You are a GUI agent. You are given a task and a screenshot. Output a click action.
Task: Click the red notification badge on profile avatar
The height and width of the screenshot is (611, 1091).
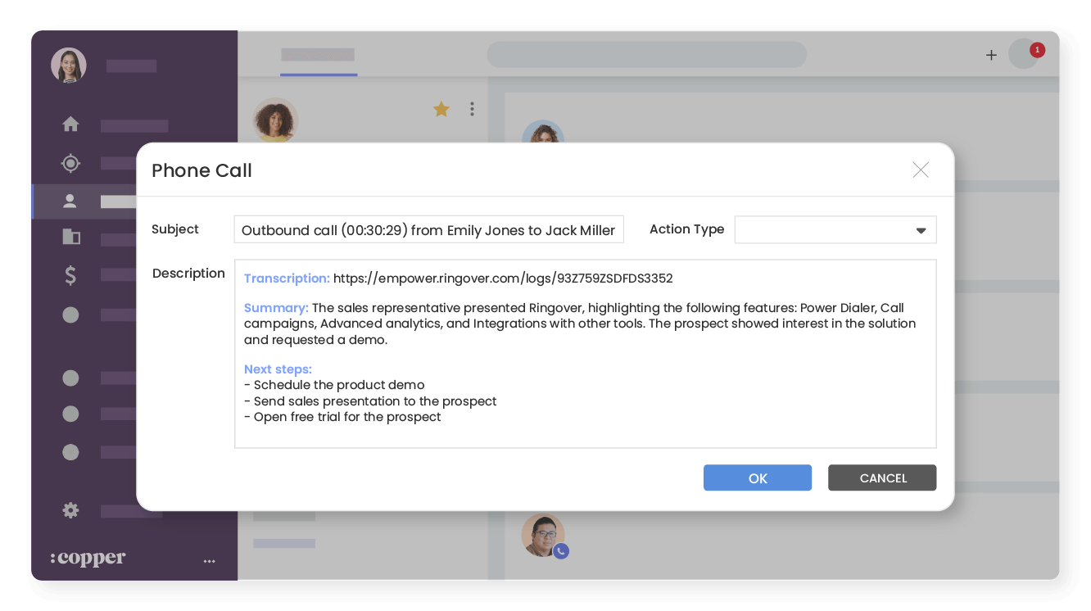pos(1037,49)
